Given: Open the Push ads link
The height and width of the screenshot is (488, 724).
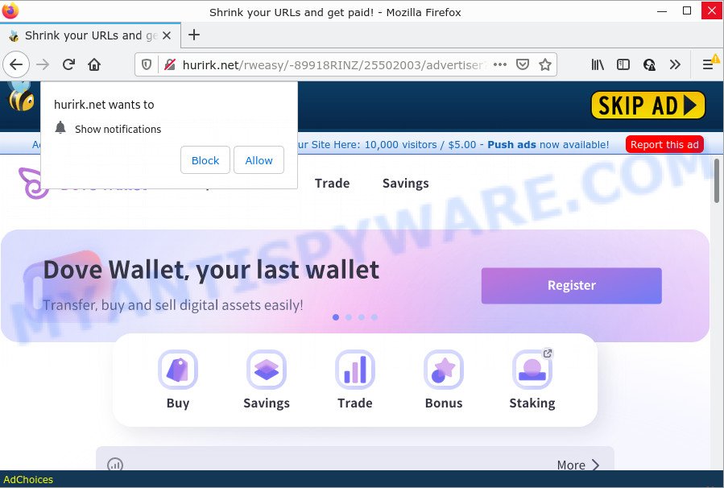Looking at the screenshot, I should click(x=511, y=144).
